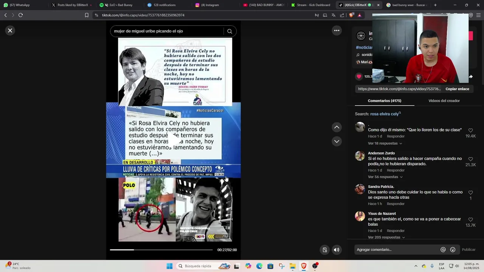Viewport: 484px width, 272px height.
Task: Open Microsoft Store from taskbar
Action: tap(270, 266)
